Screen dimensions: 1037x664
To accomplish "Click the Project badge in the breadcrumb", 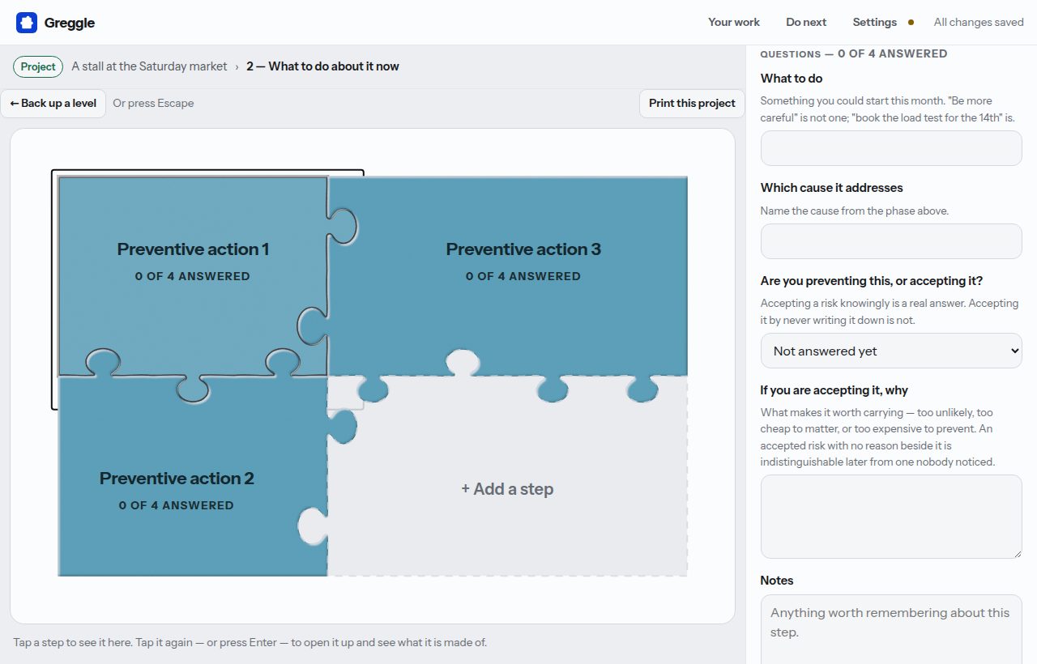I will (38, 66).
